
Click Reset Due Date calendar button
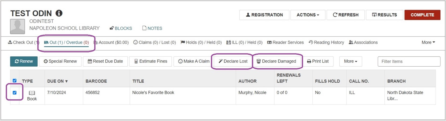click(105, 61)
